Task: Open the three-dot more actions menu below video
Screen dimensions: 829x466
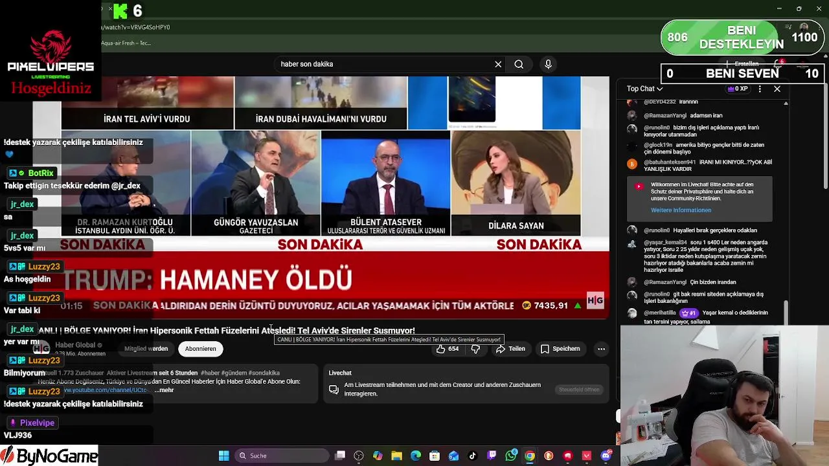Action: pyautogui.click(x=601, y=349)
